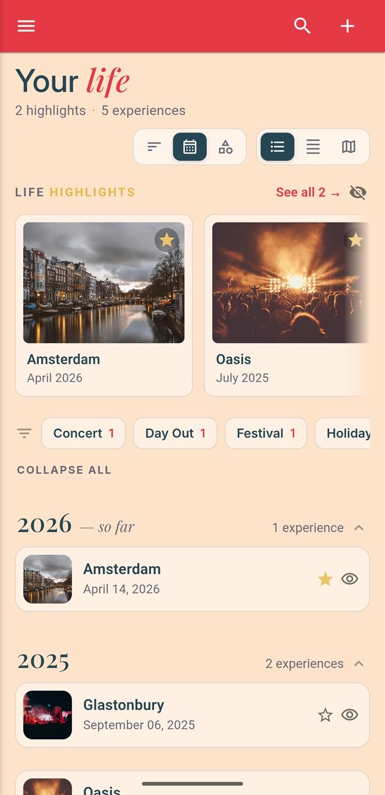Filter by Concert chip
Viewport: 385px width, 795px height.
pos(83,433)
